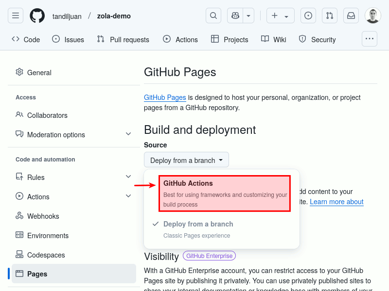Open pull requests icon in header
The height and width of the screenshot is (291, 389).
pyautogui.click(x=330, y=16)
